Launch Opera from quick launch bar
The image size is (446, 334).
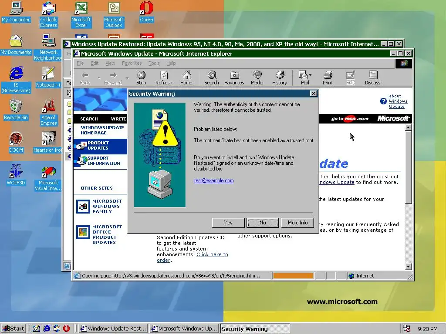coord(66,328)
